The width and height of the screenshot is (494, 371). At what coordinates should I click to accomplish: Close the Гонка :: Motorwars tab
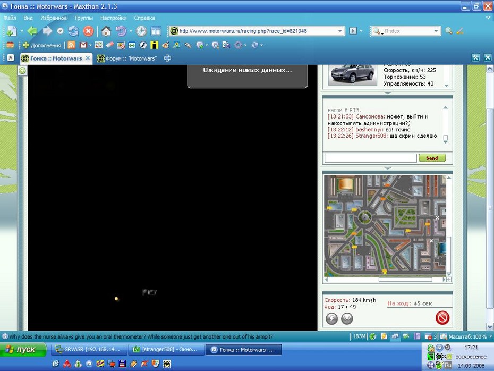[x=88, y=58]
